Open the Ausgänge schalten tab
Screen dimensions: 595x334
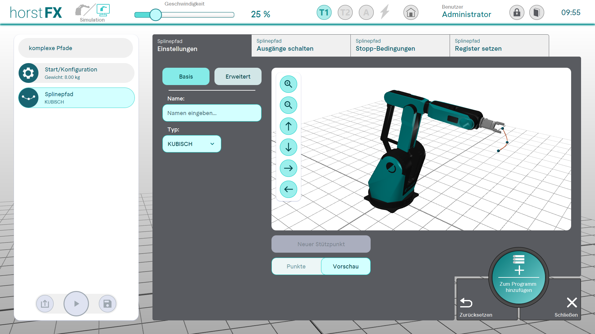(x=301, y=45)
